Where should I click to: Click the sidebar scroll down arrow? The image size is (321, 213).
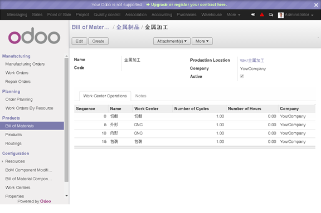click(x=66, y=196)
